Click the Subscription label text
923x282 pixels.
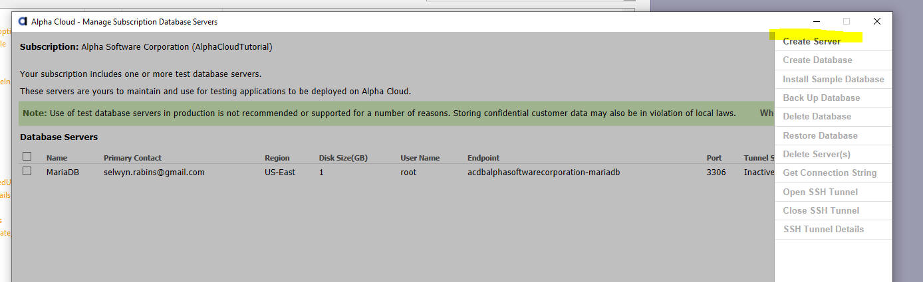tap(49, 47)
